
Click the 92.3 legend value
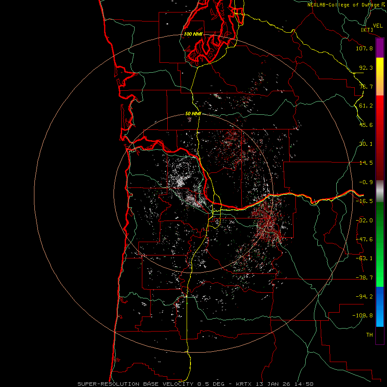tap(366, 68)
